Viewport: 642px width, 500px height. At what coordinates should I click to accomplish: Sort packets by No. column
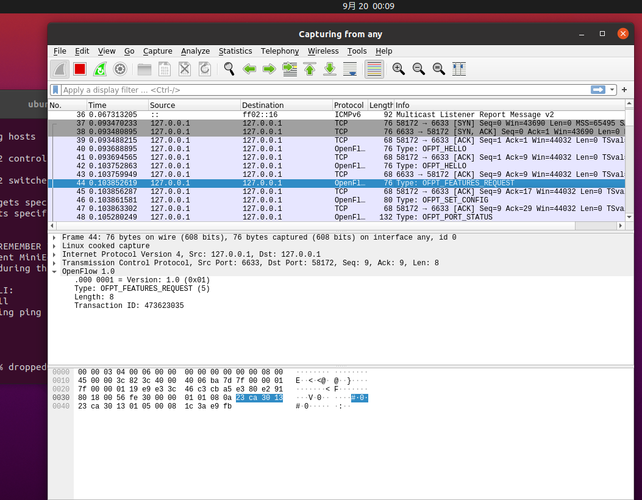(x=67, y=105)
